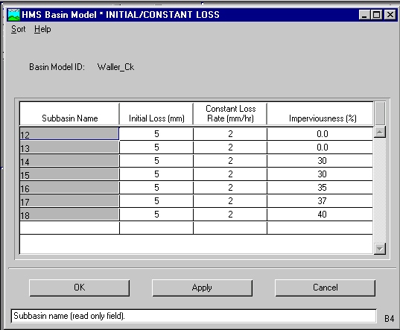The width and height of the screenshot is (400, 330).
Task: Select Initial Loss cell for subbasin 15
Action: click(156, 174)
